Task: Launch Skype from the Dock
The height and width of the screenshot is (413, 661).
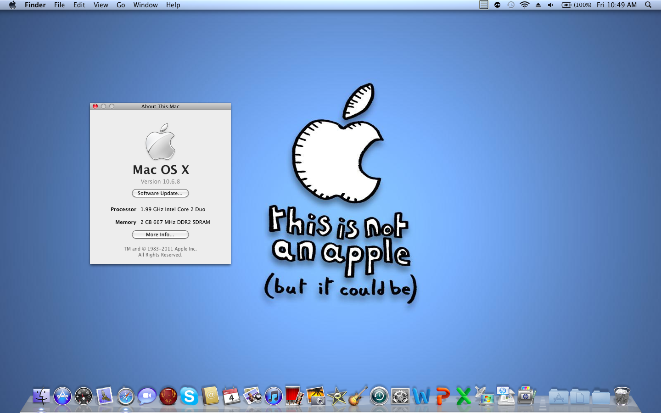Action: [189, 396]
